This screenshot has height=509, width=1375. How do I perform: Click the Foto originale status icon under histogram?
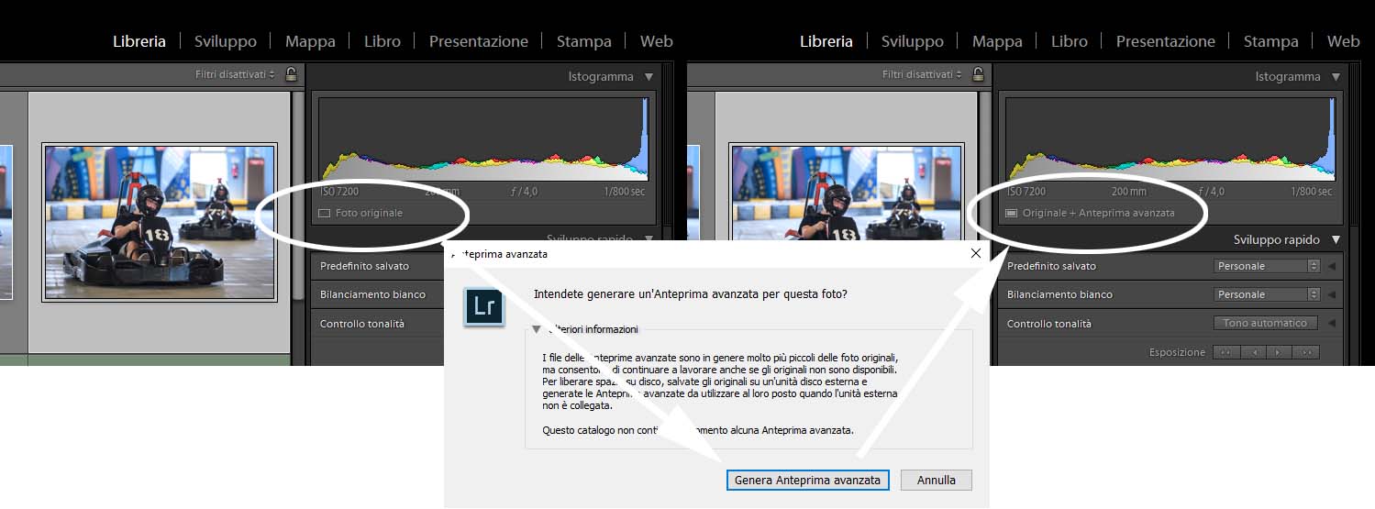pyautogui.click(x=324, y=213)
